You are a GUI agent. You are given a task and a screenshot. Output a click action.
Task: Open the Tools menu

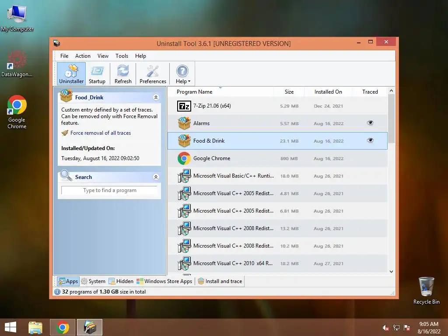pyautogui.click(x=122, y=56)
